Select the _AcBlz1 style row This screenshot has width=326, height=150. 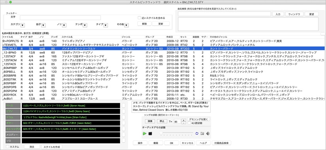tap(163, 98)
